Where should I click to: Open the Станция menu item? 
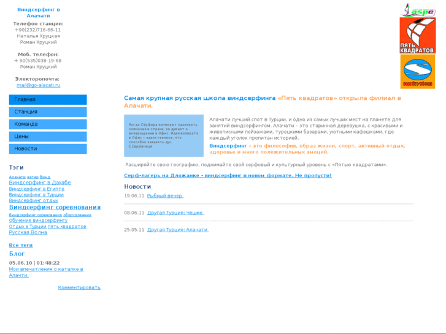48,112
